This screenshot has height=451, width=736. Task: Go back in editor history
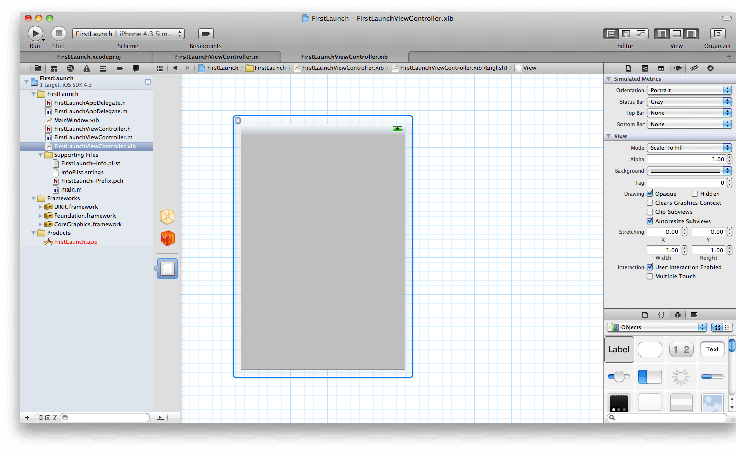click(x=175, y=68)
